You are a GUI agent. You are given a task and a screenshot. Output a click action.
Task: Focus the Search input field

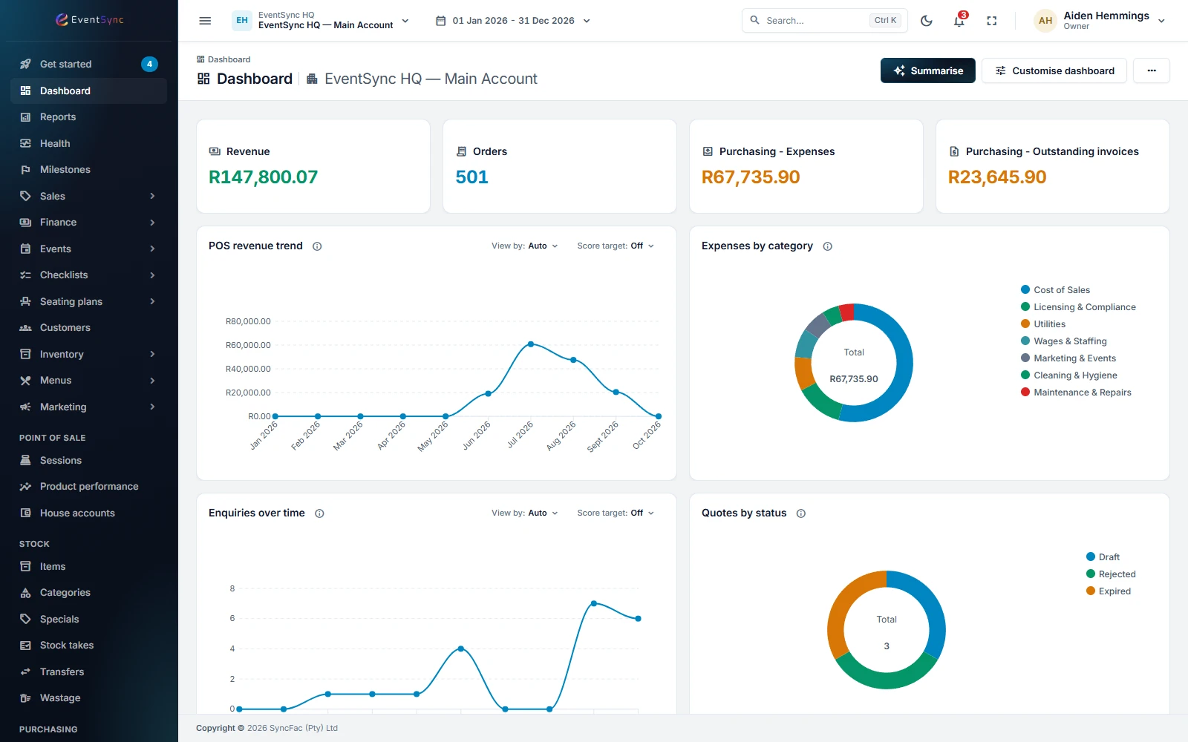pos(824,21)
